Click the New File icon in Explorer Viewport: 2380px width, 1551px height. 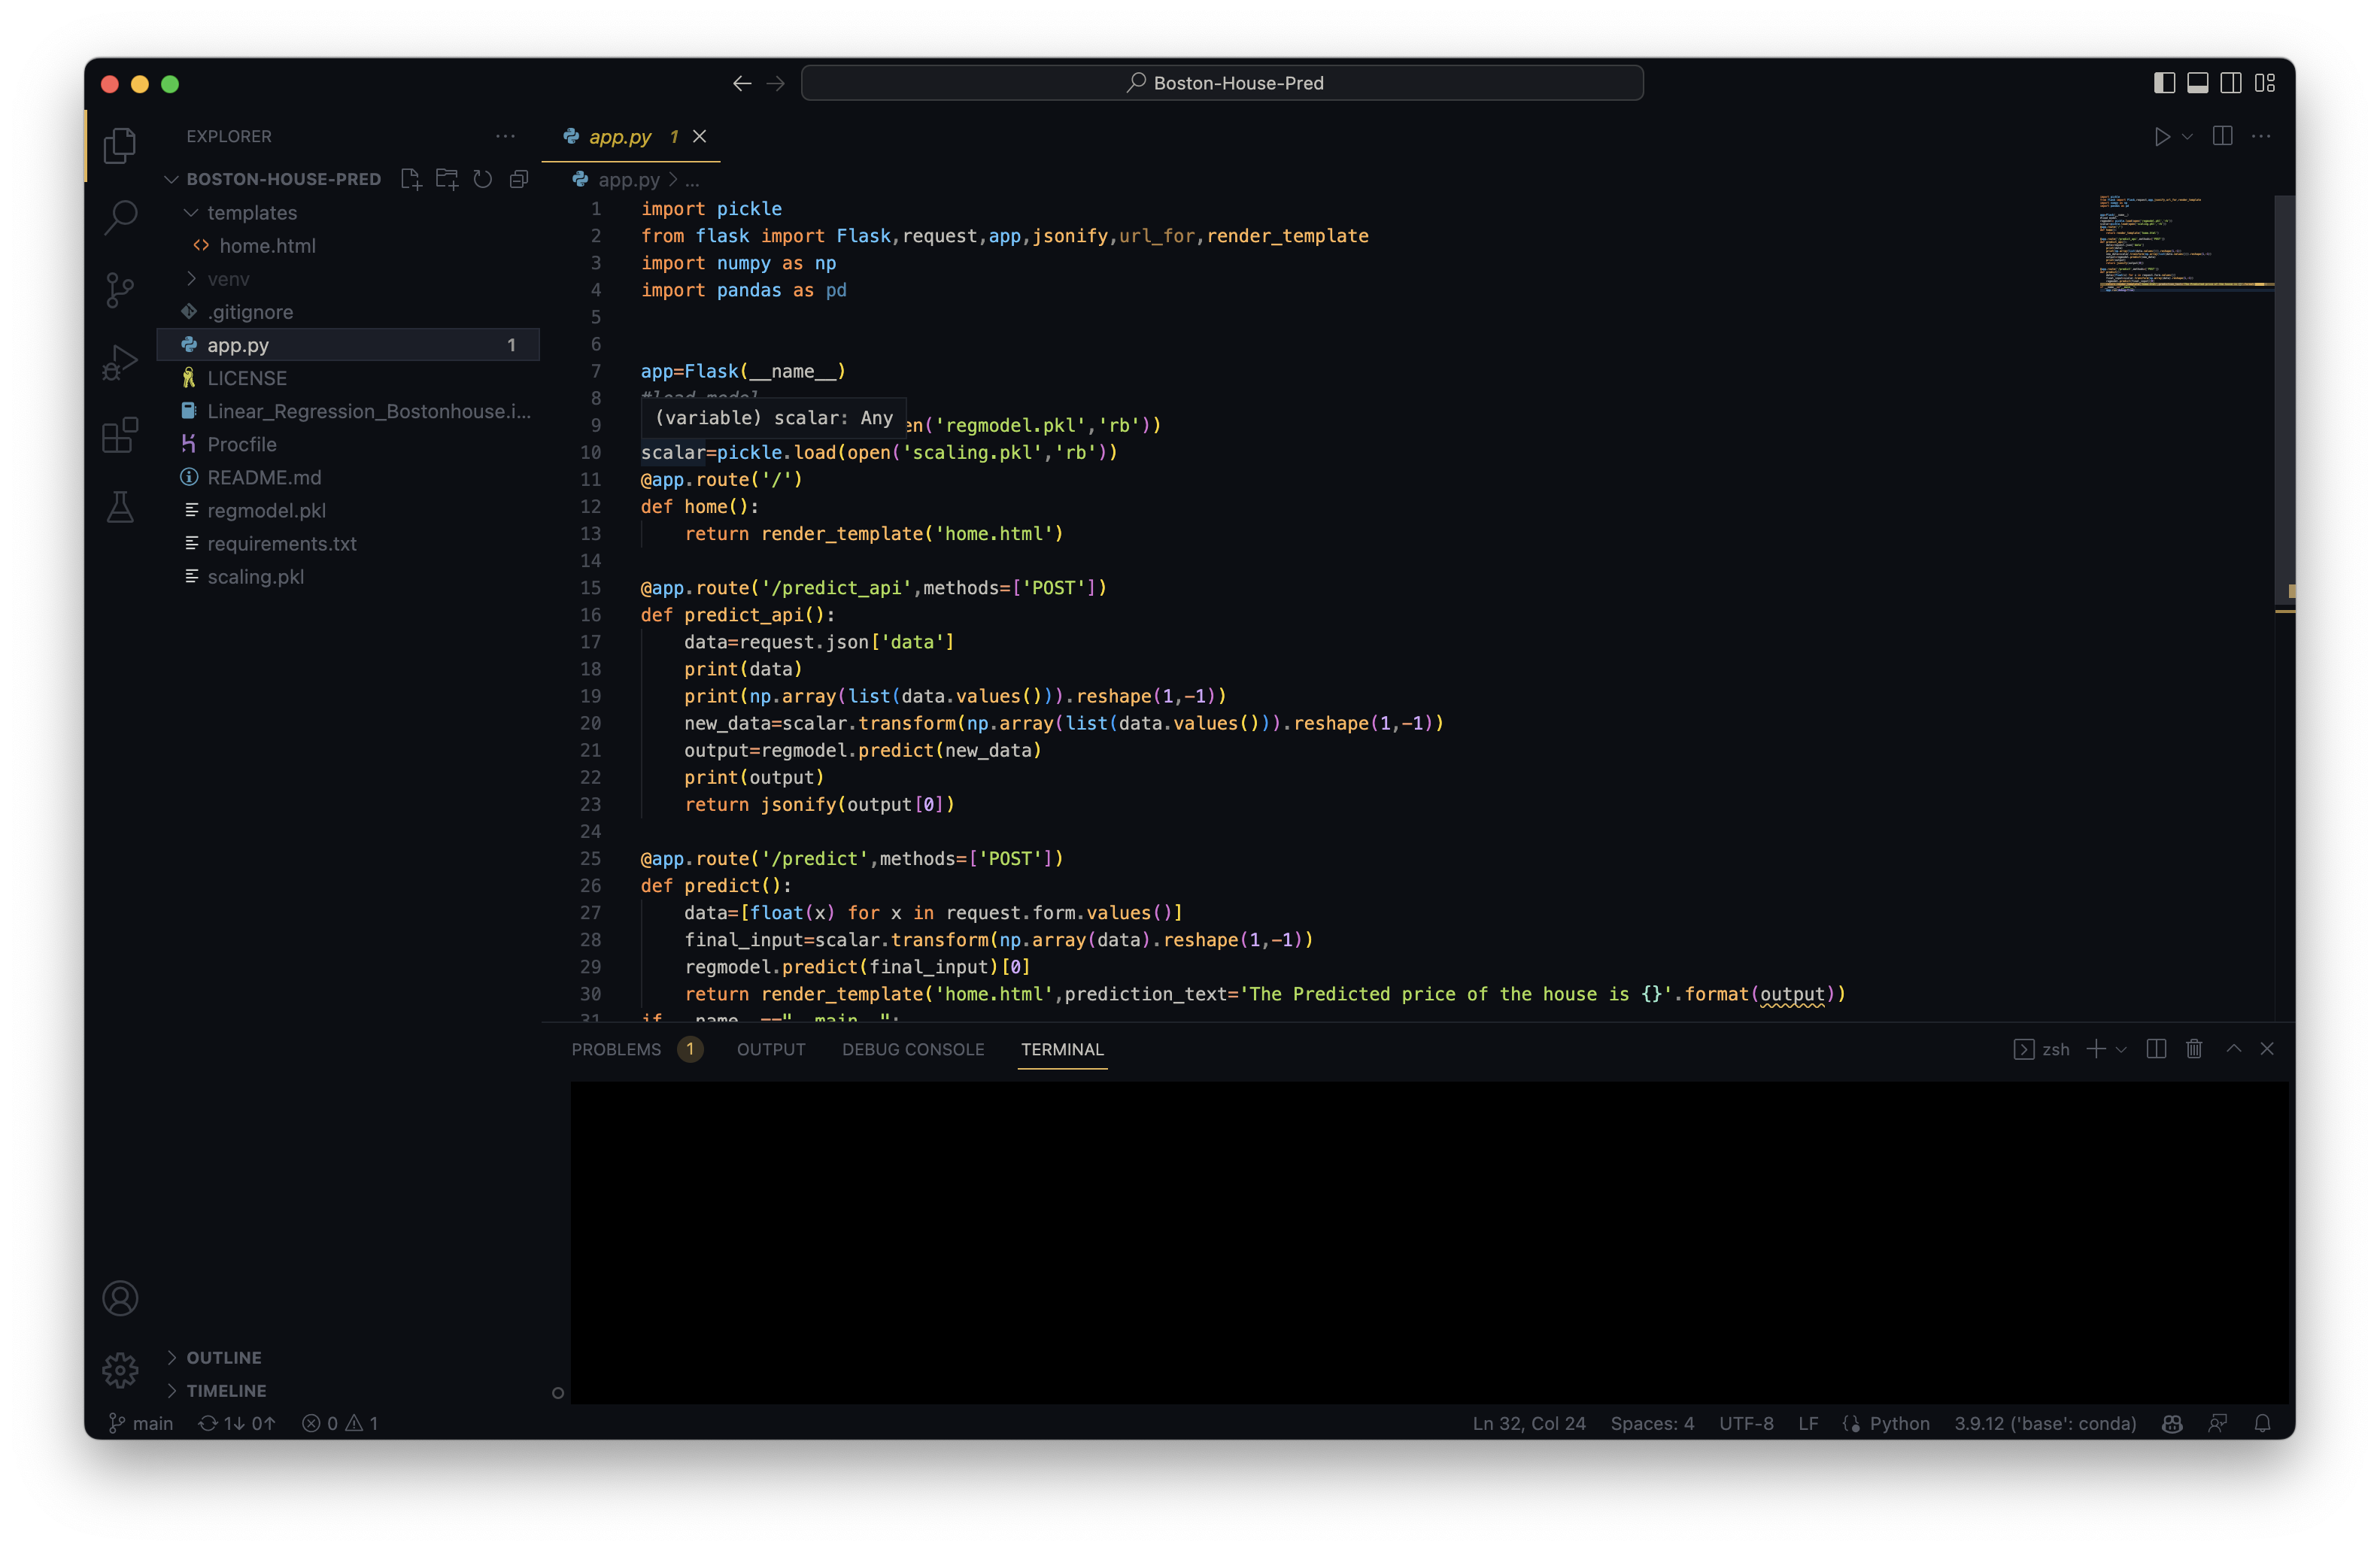click(x=410, y=179)
